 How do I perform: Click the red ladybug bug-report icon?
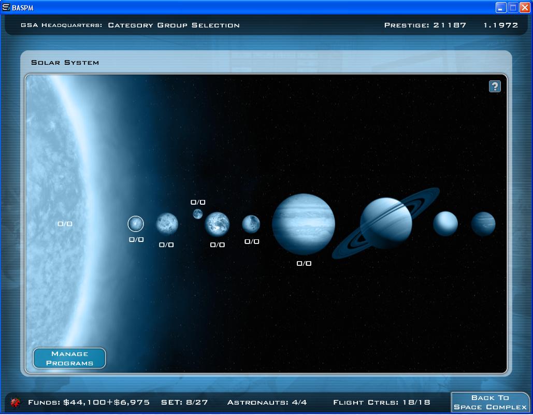click(x=15, y=403)
